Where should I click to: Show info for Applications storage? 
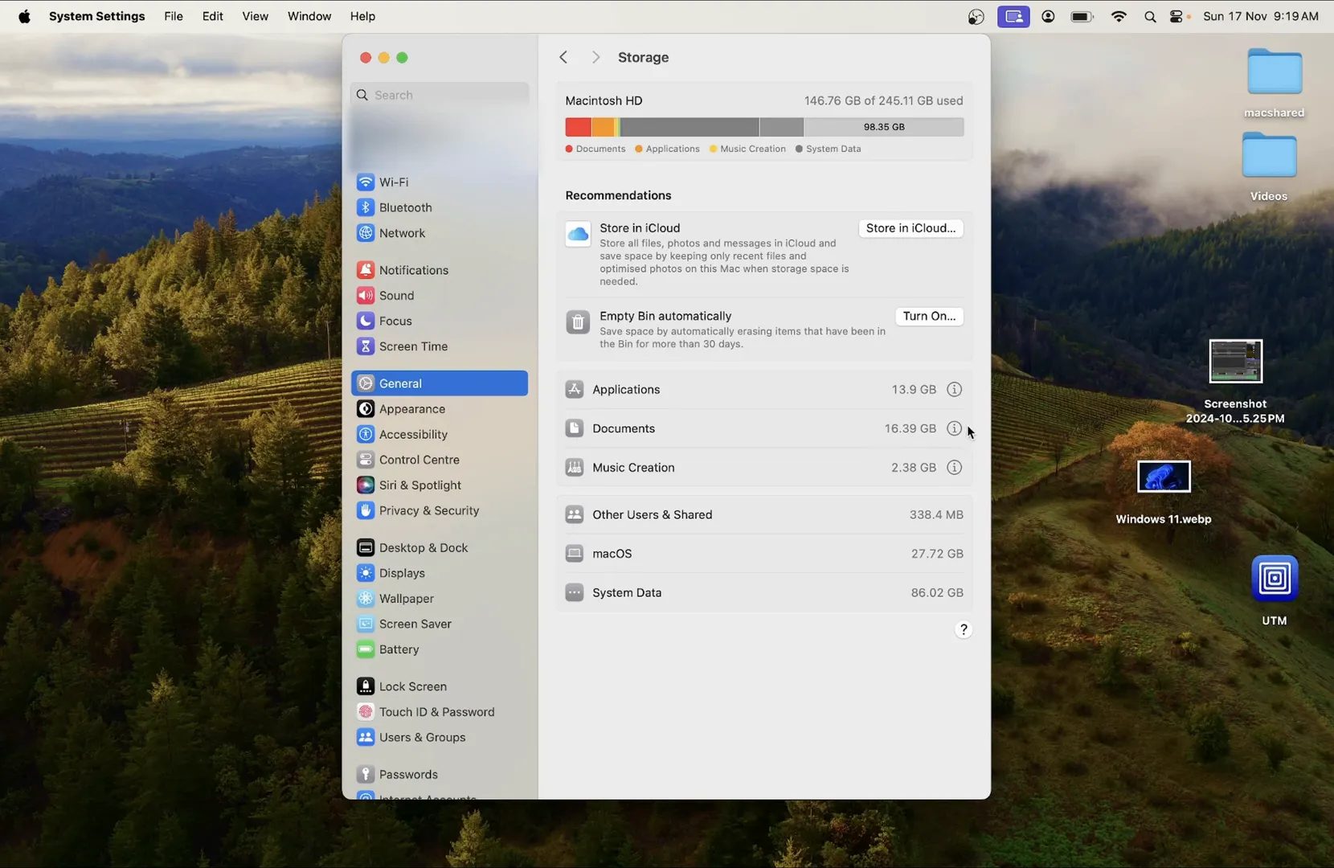pos(954,389)
